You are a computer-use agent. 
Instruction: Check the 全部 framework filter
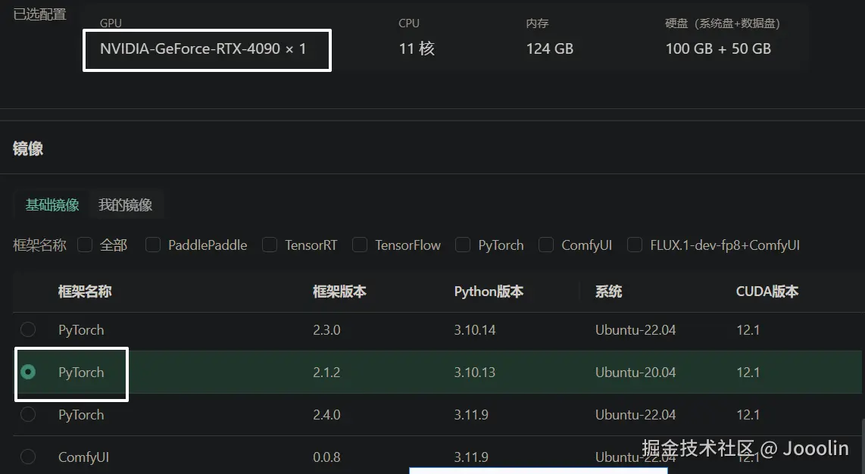point(85,245)
